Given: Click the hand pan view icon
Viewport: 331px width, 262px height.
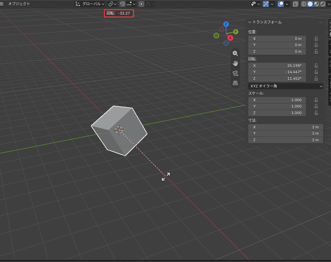Looking at the screenshot, I should click(x=235, y=63).
